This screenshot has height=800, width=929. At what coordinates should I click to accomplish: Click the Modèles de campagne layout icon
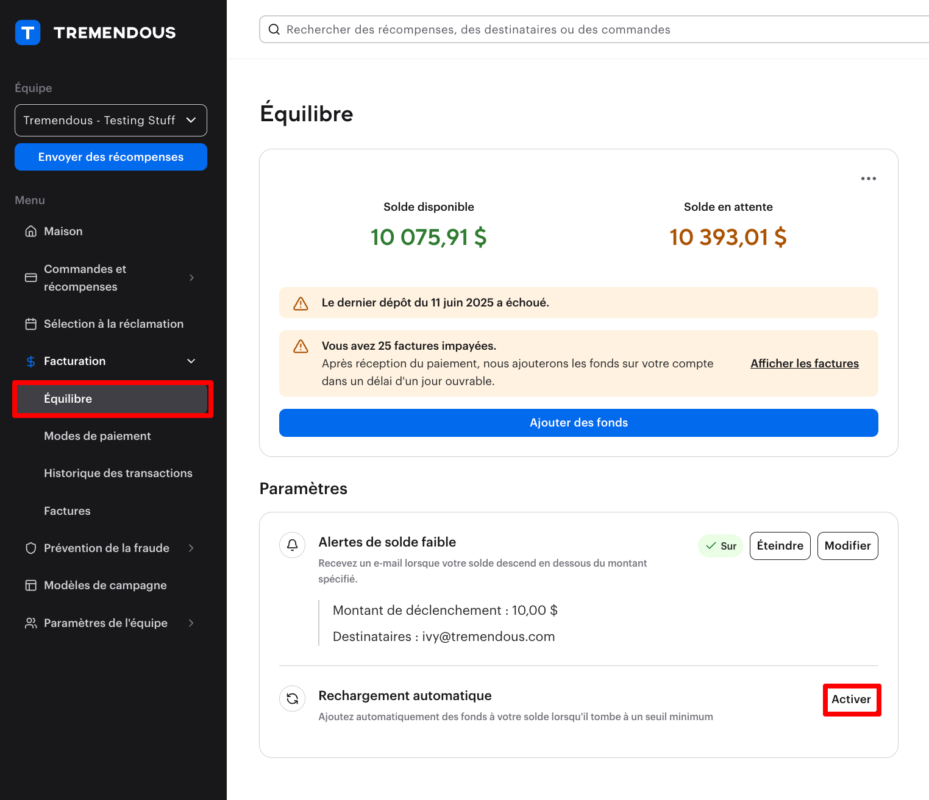point(30,586)
